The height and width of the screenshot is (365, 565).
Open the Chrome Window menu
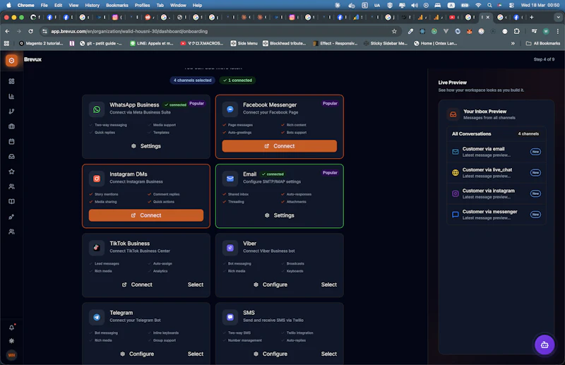[x=178, y=6]
